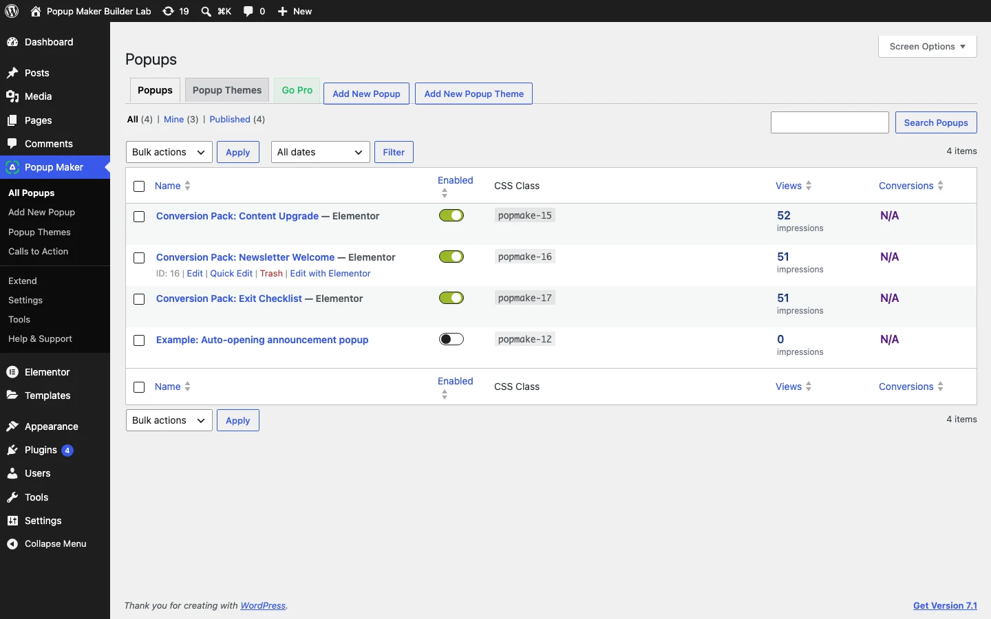
Task: Click the Filter button
Action: click(394, 152)
